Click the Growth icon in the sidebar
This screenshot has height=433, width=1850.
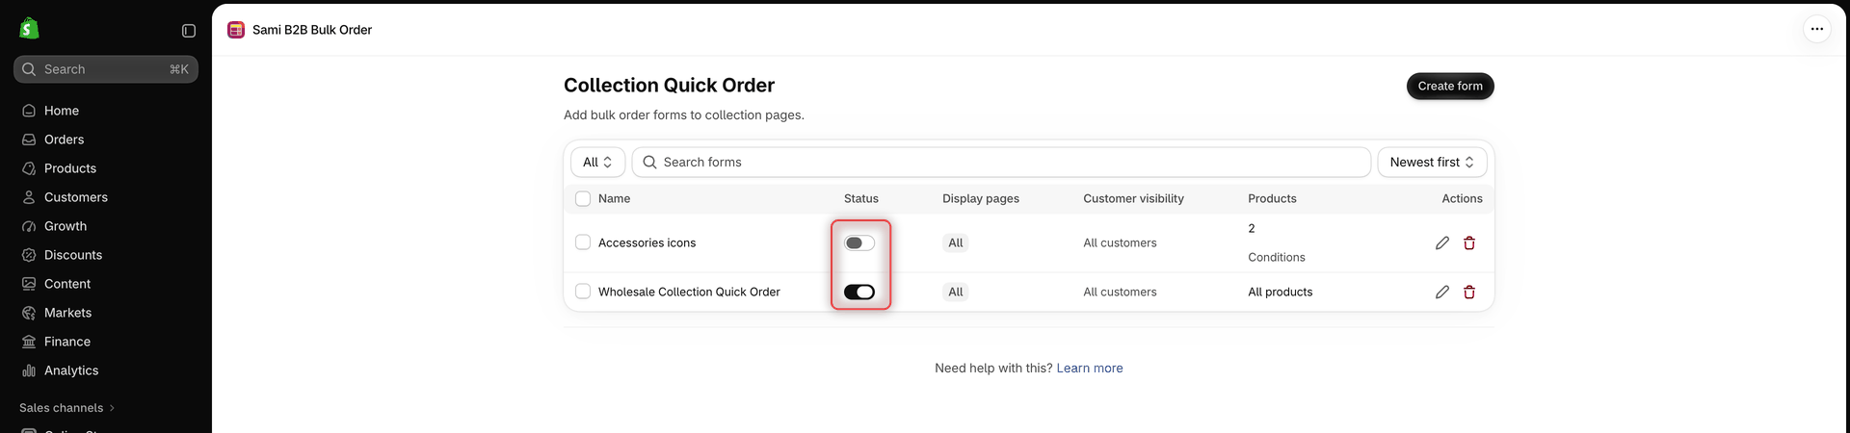29,226
